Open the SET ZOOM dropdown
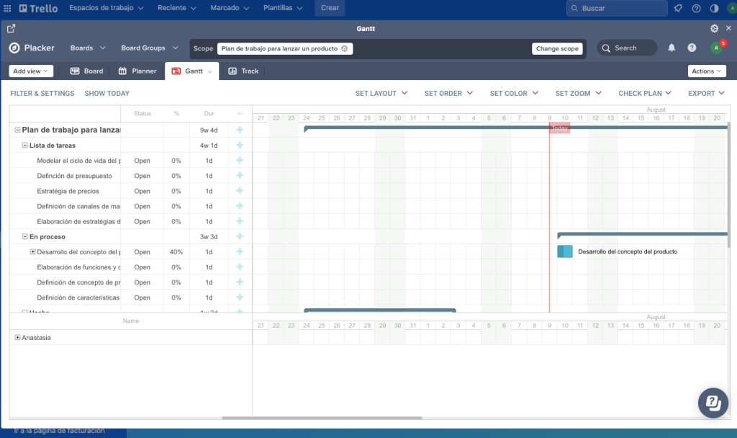Viewport: 737px width, 438px height. (579, 94)
